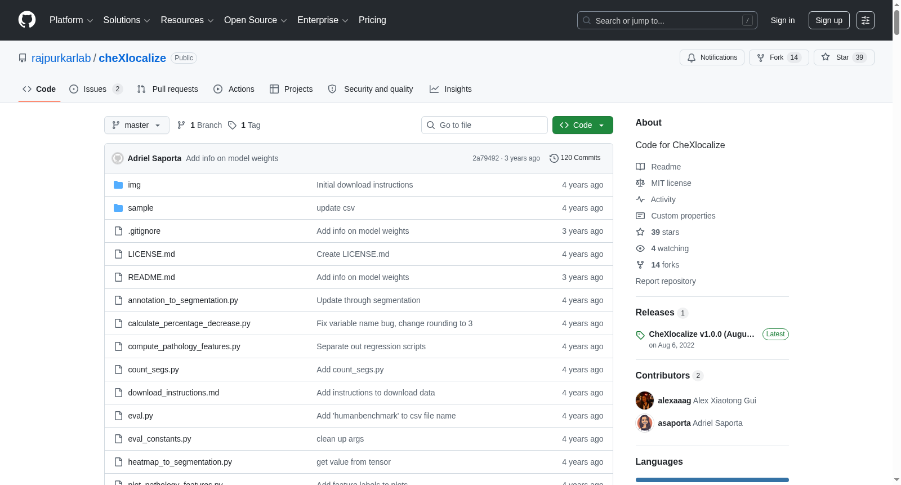Open eval_constants.py file
Screen dimensions: 901x485
pyautogui.click(x=160, y=439)
